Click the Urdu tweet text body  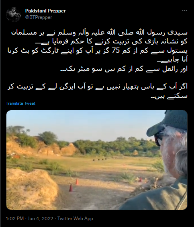point(97,64)
